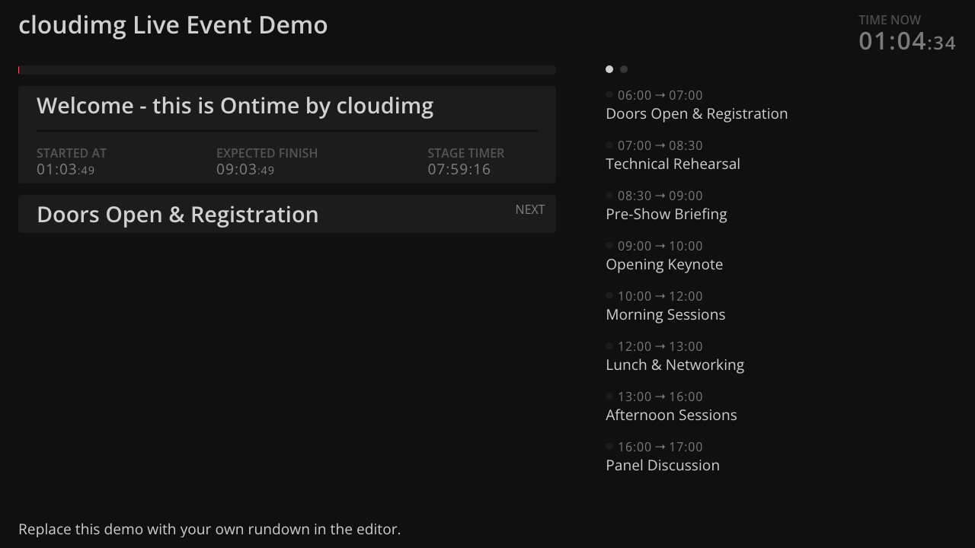Show the first schedule page dot
The image size is (975, 548).
609,69
